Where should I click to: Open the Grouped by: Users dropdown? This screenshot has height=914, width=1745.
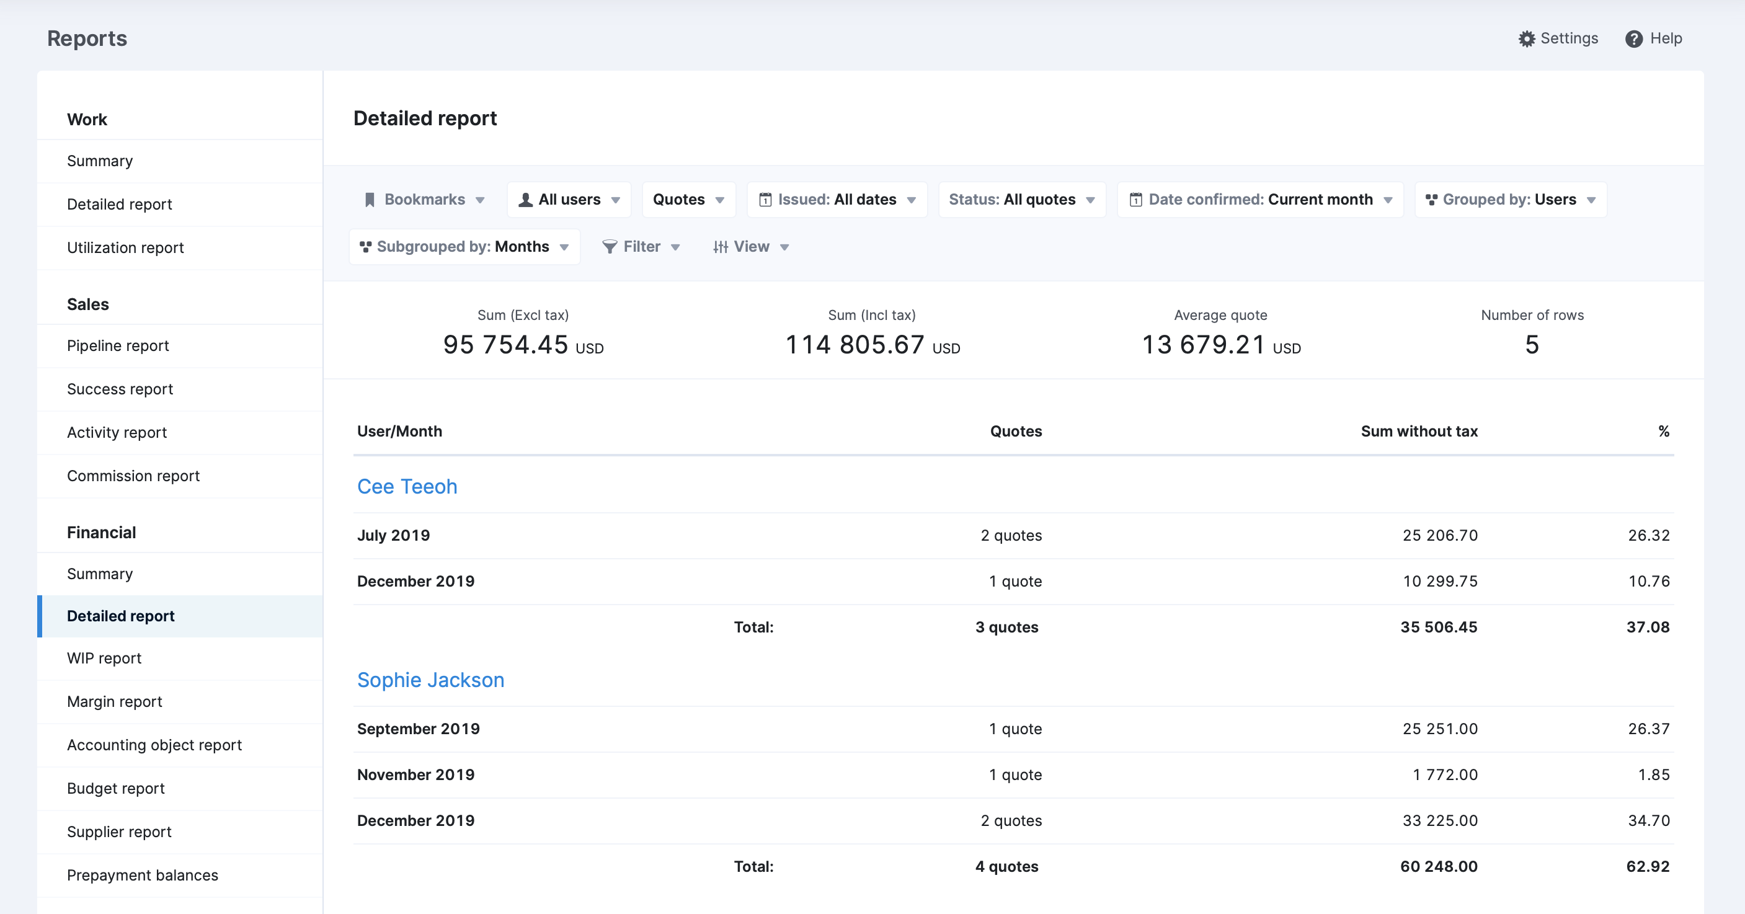pos(1510,200)
